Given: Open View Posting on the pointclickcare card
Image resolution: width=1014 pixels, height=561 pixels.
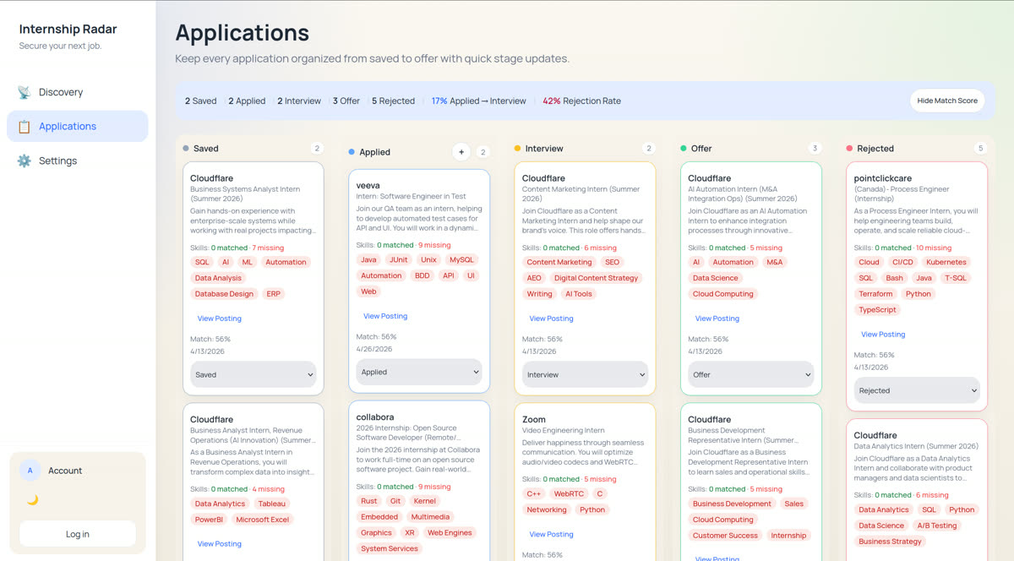Looking at the screenshot, I should pyautogui.click(x=883, y=335).
